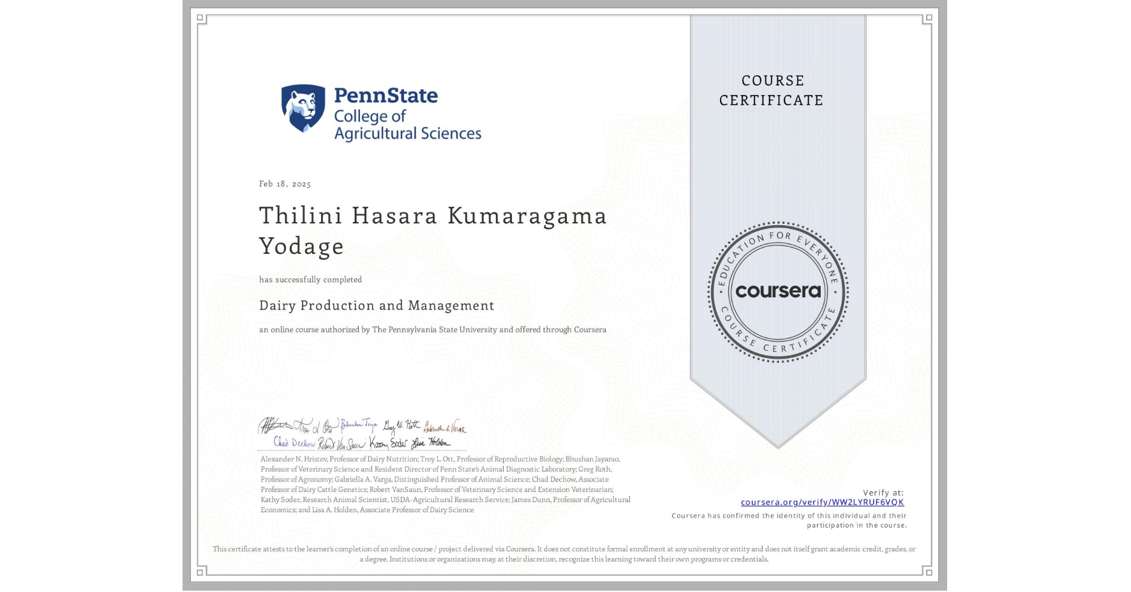
Task: Click the Dairy Production and Management course title
Action: [377, 306]
